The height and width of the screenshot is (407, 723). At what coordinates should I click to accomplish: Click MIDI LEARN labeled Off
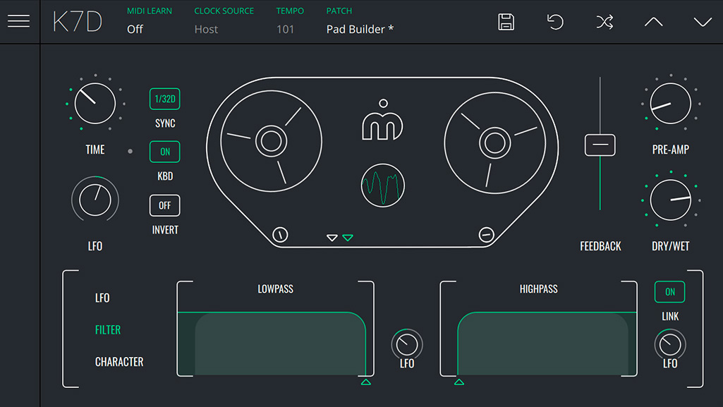135,29
